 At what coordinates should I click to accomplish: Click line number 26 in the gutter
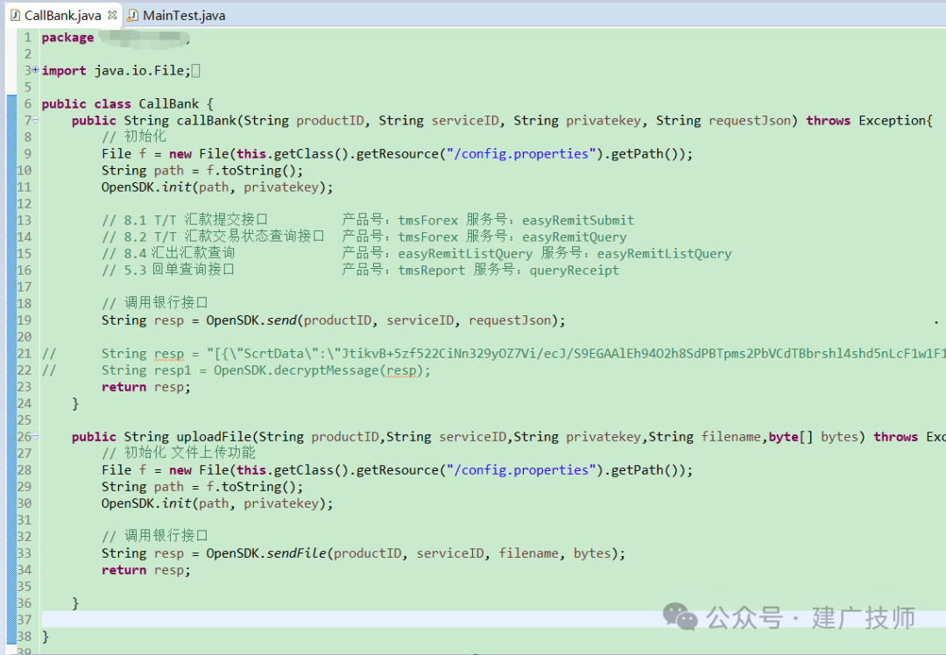(x=25, y=437)
